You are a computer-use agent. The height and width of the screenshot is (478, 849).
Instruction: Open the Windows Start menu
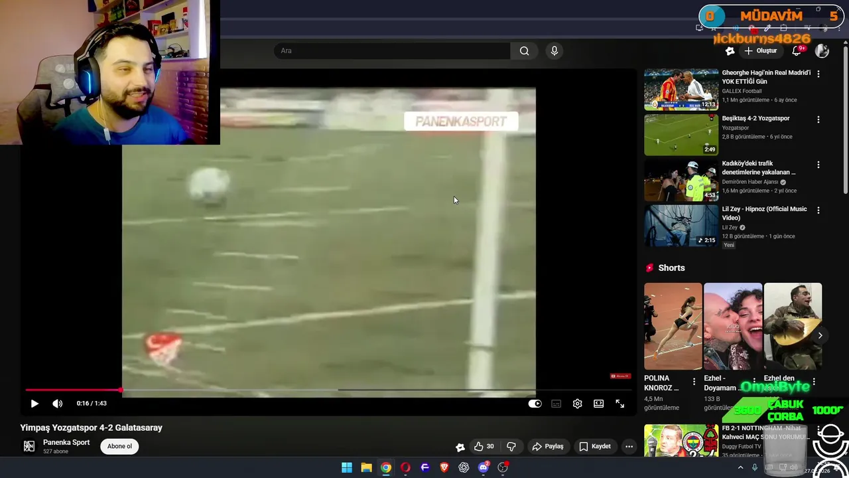pyautogui.click(x=347, y=467)
